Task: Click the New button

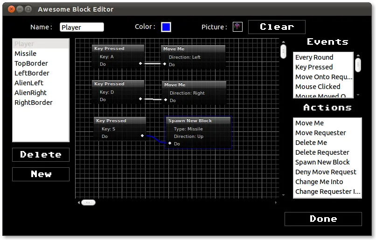Action: 41,174
